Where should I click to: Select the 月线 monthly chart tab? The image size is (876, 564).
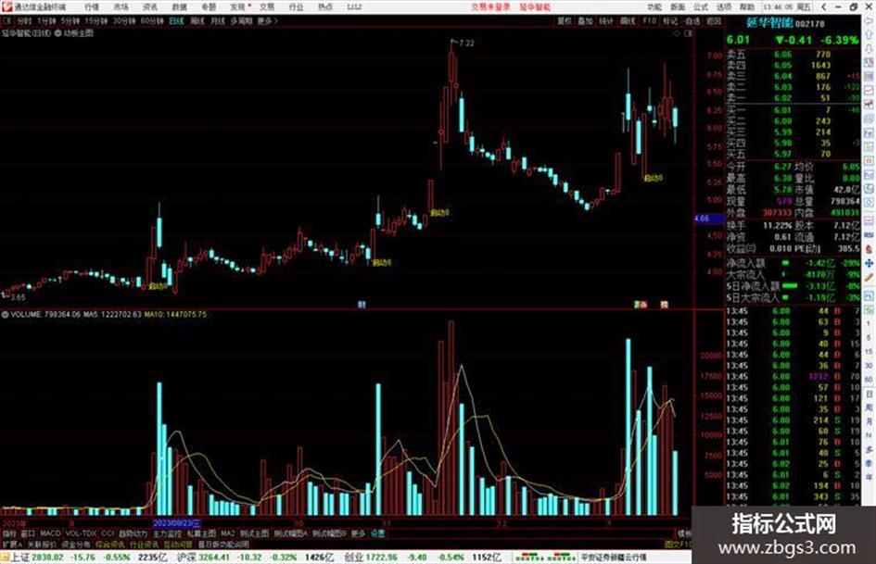[x=217, y=20]
